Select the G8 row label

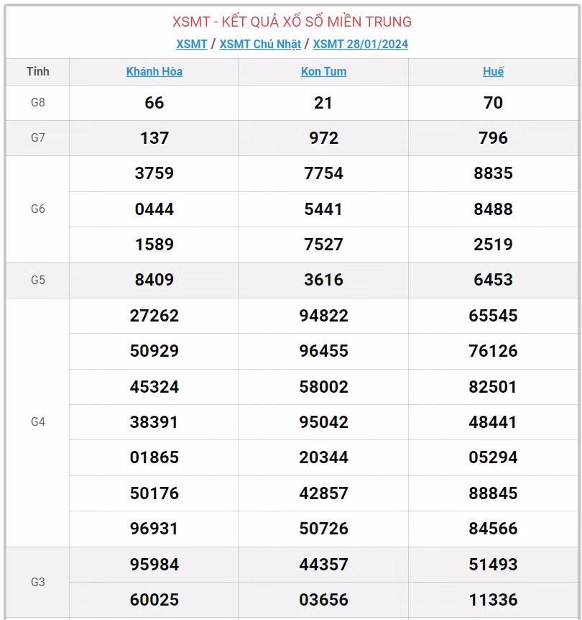(x=38, y=102)
